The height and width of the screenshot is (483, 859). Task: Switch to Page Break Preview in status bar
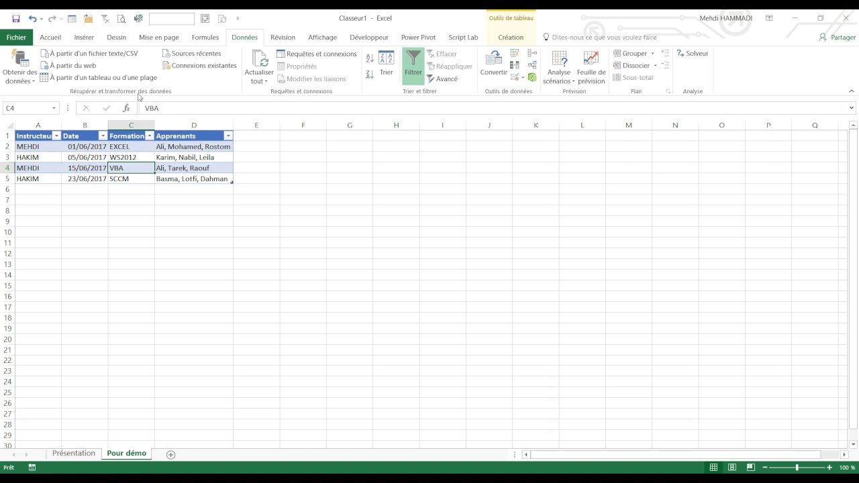[x=751, y=468]
